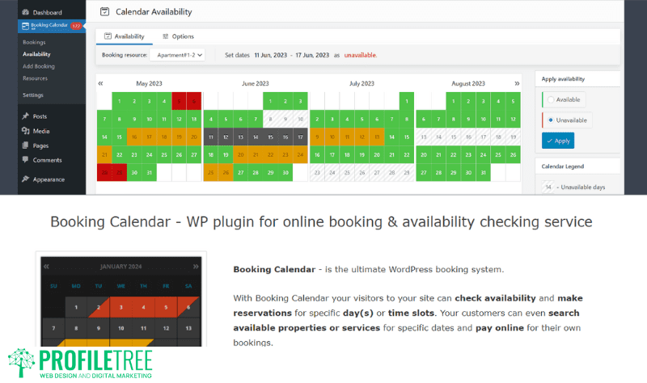
Task: Click the ProfileTree tree logo
Action: click(x=22, y=362)
